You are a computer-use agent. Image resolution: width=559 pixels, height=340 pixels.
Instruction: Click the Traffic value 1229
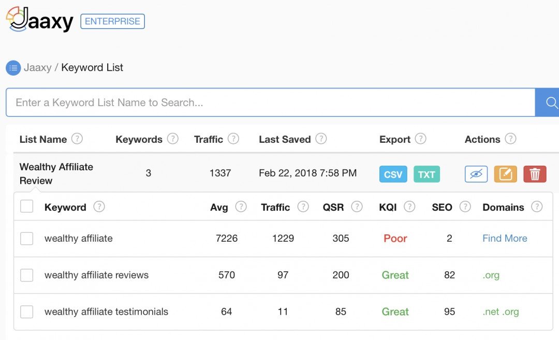[x=283, y=238]
